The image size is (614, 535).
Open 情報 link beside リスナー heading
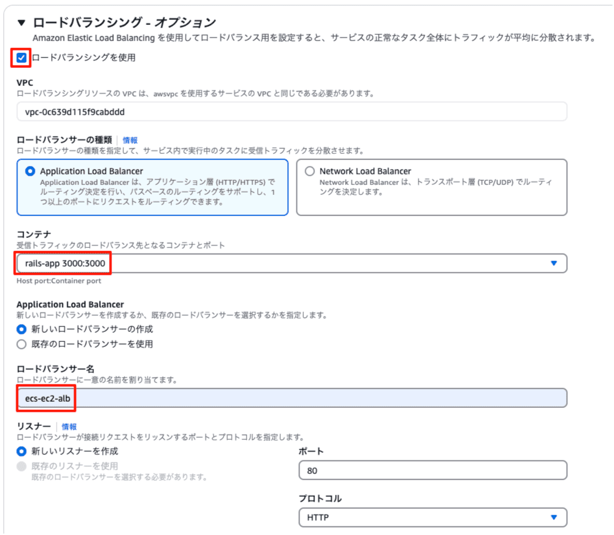pyautogui.click(x=69, y=427)
